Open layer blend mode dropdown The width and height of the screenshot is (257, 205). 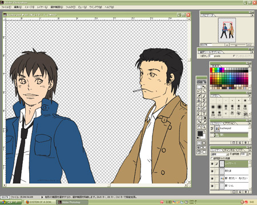[x=220, y=154]
